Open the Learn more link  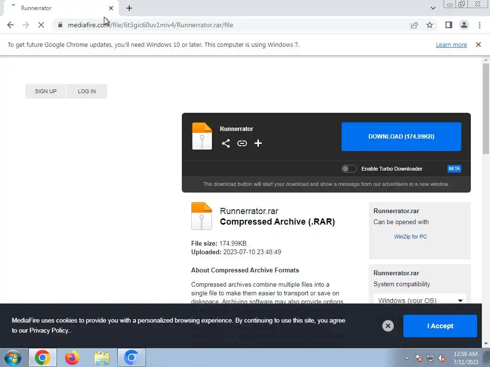(x=451, y=44)
